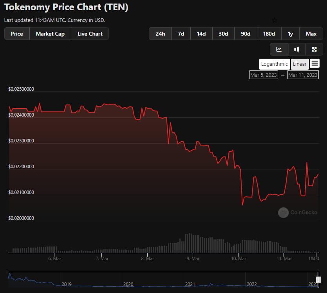Image resolution: width=327 pixels, height=293 pixels.
Task: Click the 11. Mar axis label
Action: point(284,259)
